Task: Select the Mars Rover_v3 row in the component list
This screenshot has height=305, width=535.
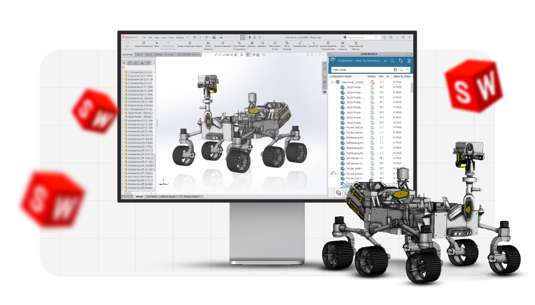Action: (370, 82)
